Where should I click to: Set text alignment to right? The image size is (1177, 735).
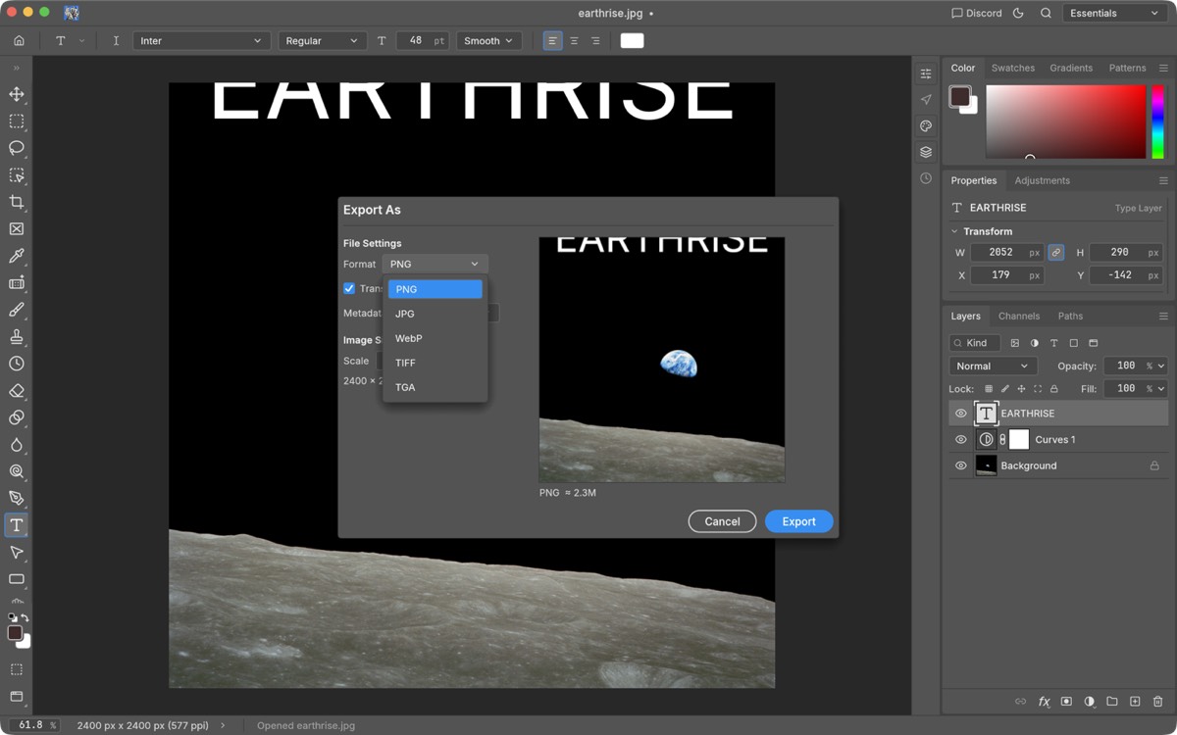595,41
